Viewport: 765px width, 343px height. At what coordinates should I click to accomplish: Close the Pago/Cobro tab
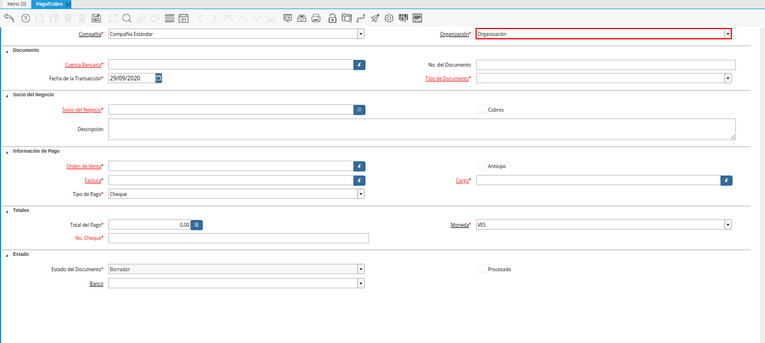point(69,5)
